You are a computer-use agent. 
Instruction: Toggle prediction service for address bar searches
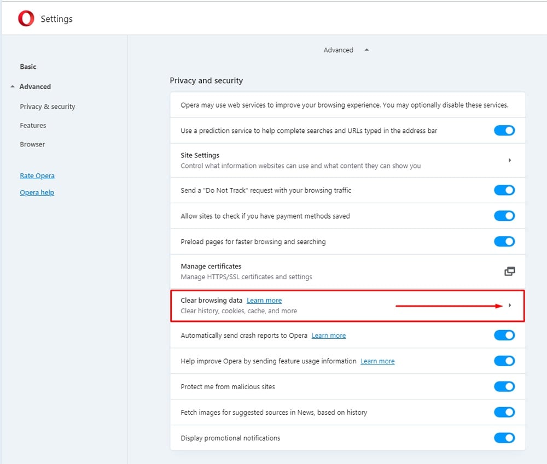[504, 131]
